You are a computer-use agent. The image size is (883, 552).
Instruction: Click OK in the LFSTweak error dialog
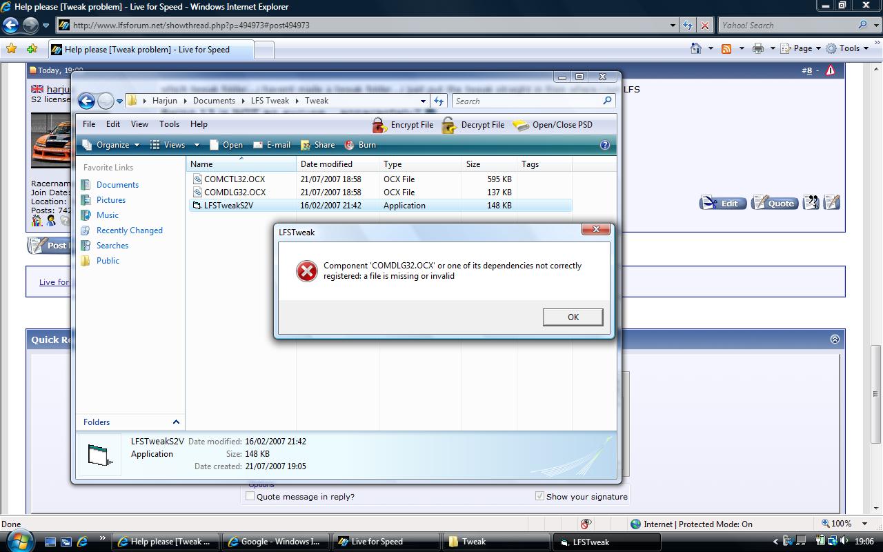(x=573, y=317)
